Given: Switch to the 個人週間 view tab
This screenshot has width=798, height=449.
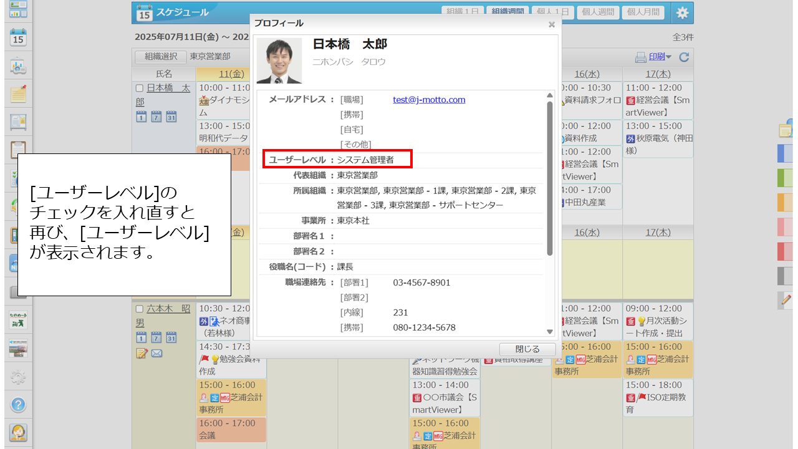Looking at the screenshot, I should click(x=598, y=12).
